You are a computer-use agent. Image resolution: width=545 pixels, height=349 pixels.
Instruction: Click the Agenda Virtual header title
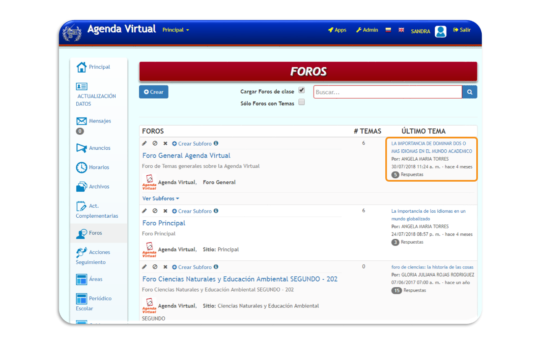point(122,29)
